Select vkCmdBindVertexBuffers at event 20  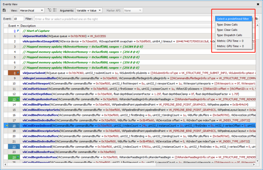pyautogui.click(x=130, y=136)
